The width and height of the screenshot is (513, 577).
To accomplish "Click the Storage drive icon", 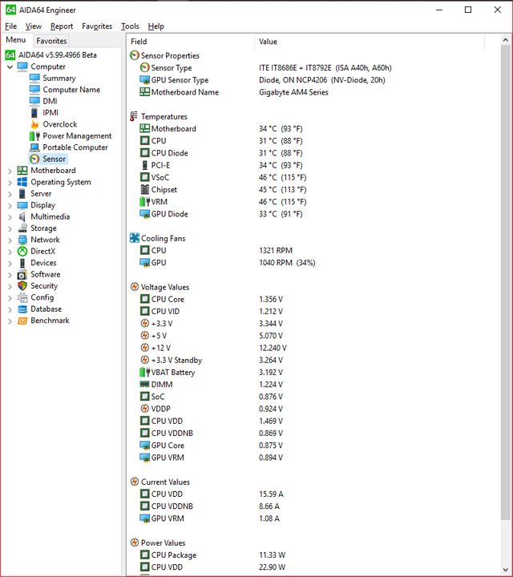I will [x=22, y=228].
